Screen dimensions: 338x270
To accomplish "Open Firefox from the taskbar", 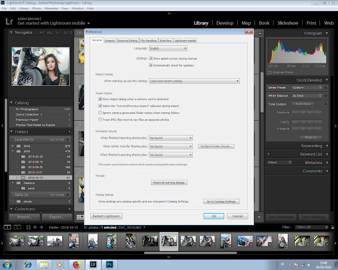I will [x=77, y=265].
